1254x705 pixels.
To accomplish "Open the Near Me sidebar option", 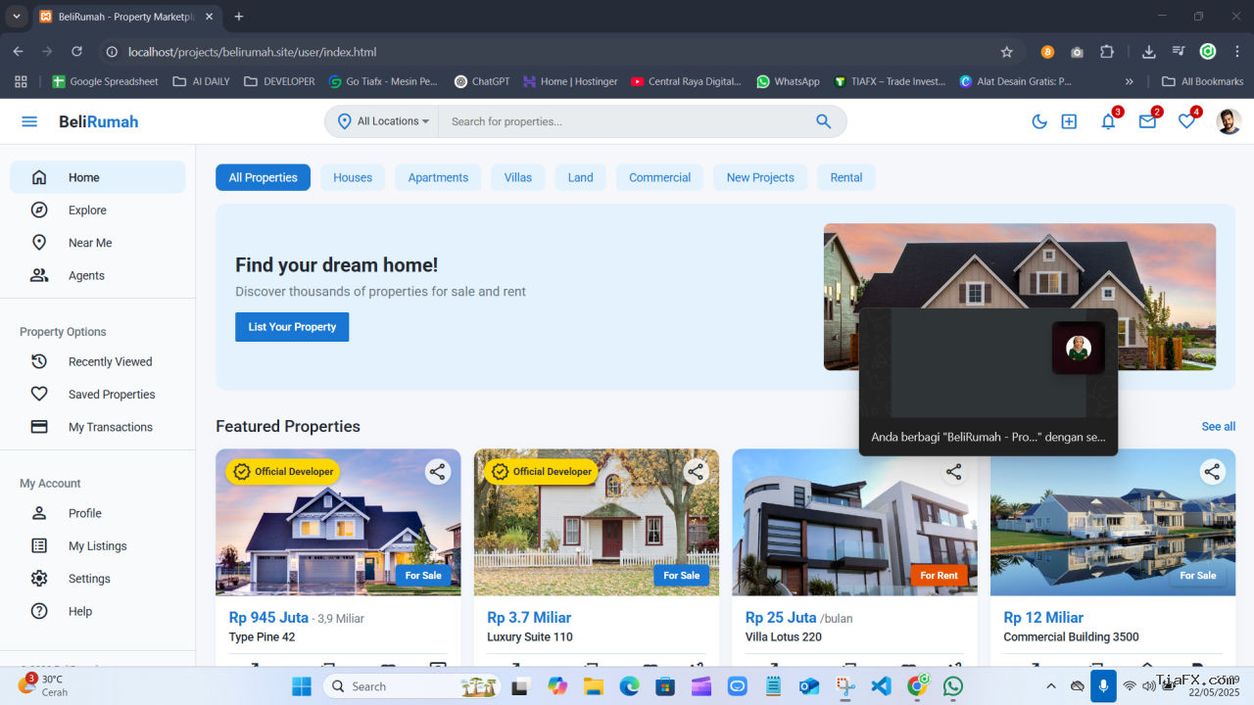I will point(87,242).
